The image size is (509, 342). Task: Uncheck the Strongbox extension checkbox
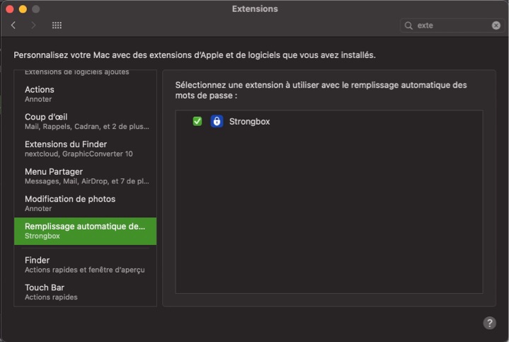(198, 121)
